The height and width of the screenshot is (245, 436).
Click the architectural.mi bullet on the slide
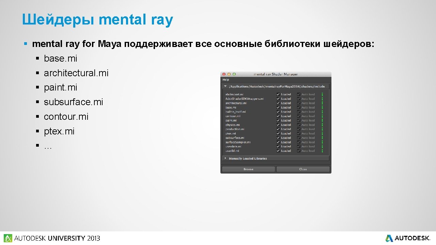pos(76,73)
